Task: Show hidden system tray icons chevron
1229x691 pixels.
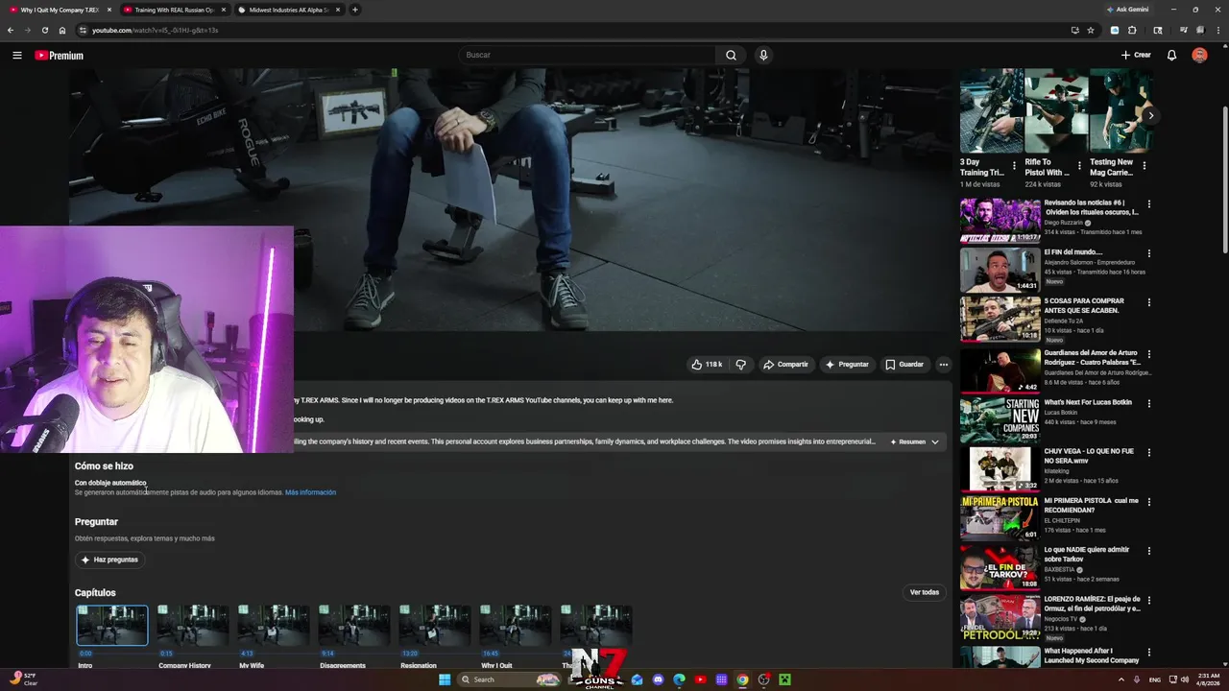Action: coord(1121,679)
